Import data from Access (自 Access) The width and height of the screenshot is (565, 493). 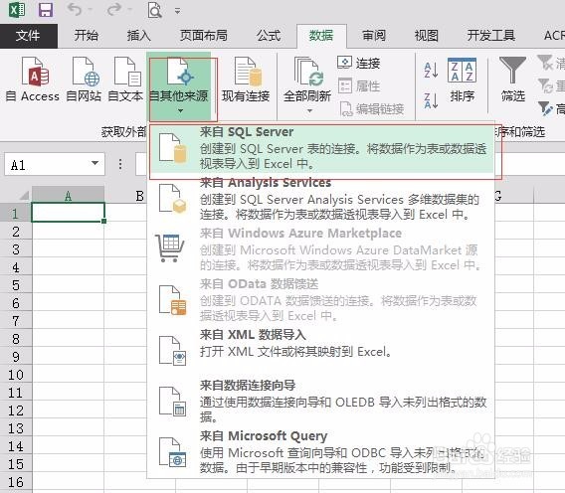[33, 80]
